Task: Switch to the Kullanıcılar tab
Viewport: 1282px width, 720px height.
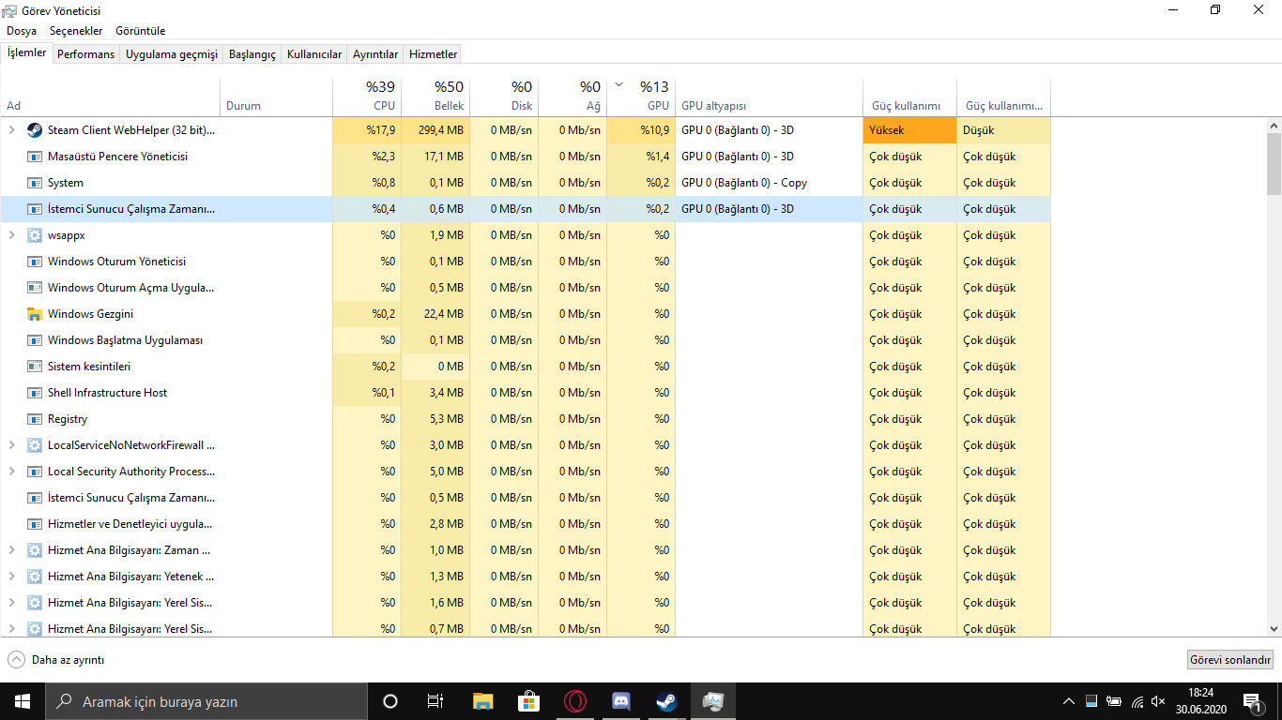Action: pyautogui.click(x=314, y=54)
